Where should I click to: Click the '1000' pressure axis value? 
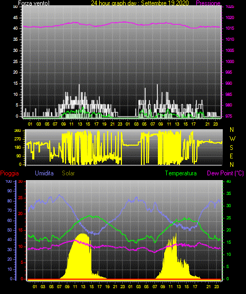[x=230, y=61]
